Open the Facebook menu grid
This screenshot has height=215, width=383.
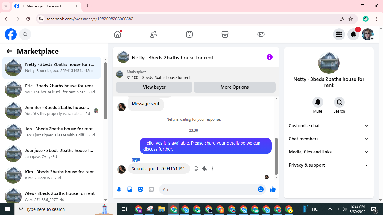339,34
